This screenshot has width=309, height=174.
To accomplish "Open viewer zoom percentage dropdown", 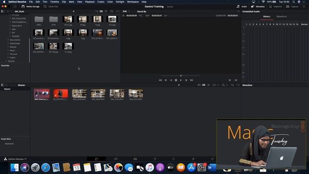I will (x=126, y=12).
